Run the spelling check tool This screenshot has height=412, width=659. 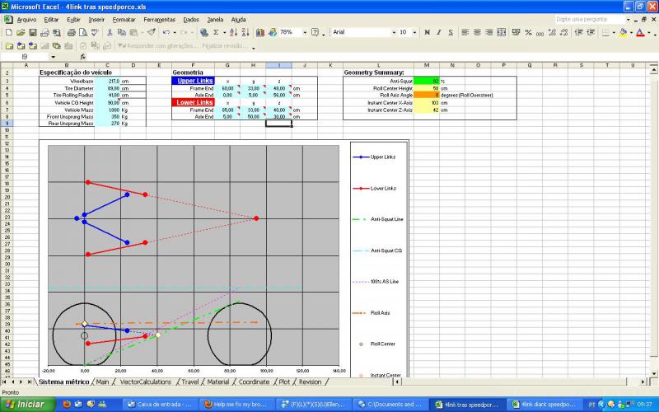(x=95, y=32)
